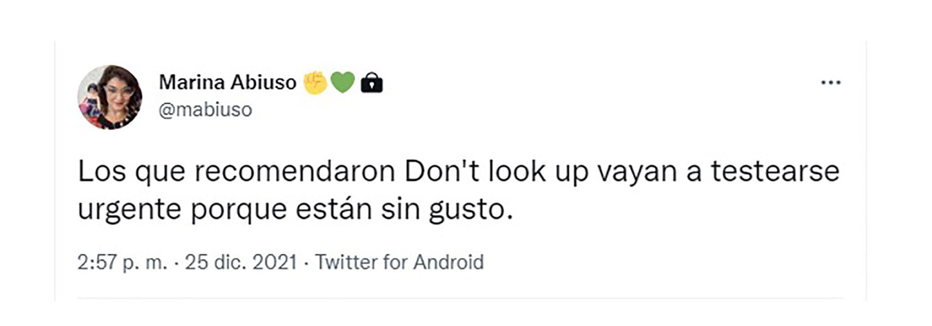Screen dimensions: 932x326
Task: Click the word "recomendaron" in the tweet
Action: (295, 171)
